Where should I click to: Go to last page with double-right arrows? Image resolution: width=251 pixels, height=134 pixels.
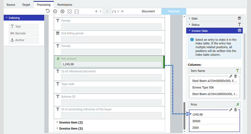(122, 11)
